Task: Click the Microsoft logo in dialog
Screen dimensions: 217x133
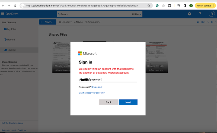Action: coord(87,53)
